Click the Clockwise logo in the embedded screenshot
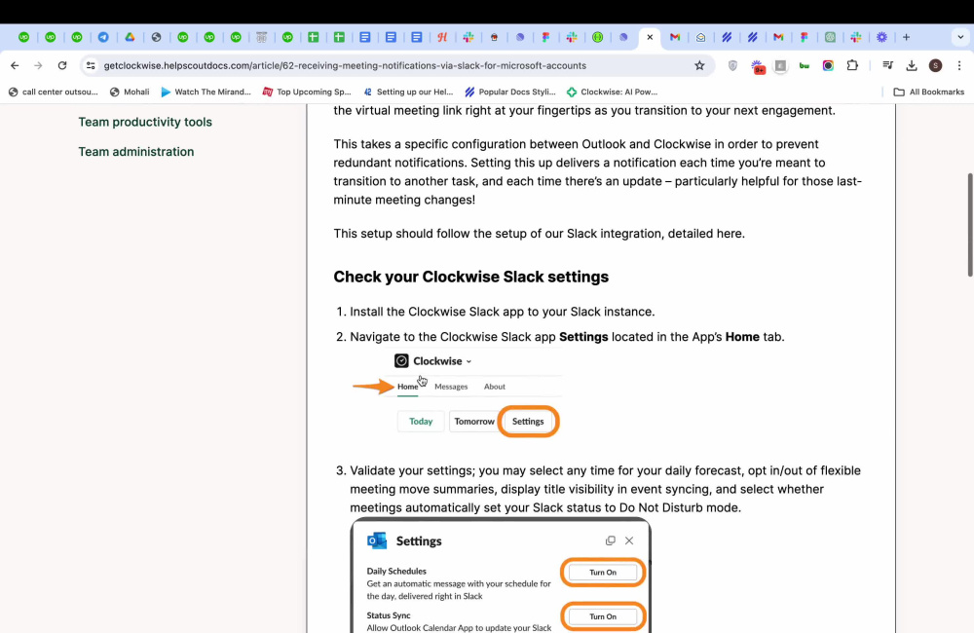The height and width of the screenshot is (633, 974). pyautogui.click(x=403, y=360)
